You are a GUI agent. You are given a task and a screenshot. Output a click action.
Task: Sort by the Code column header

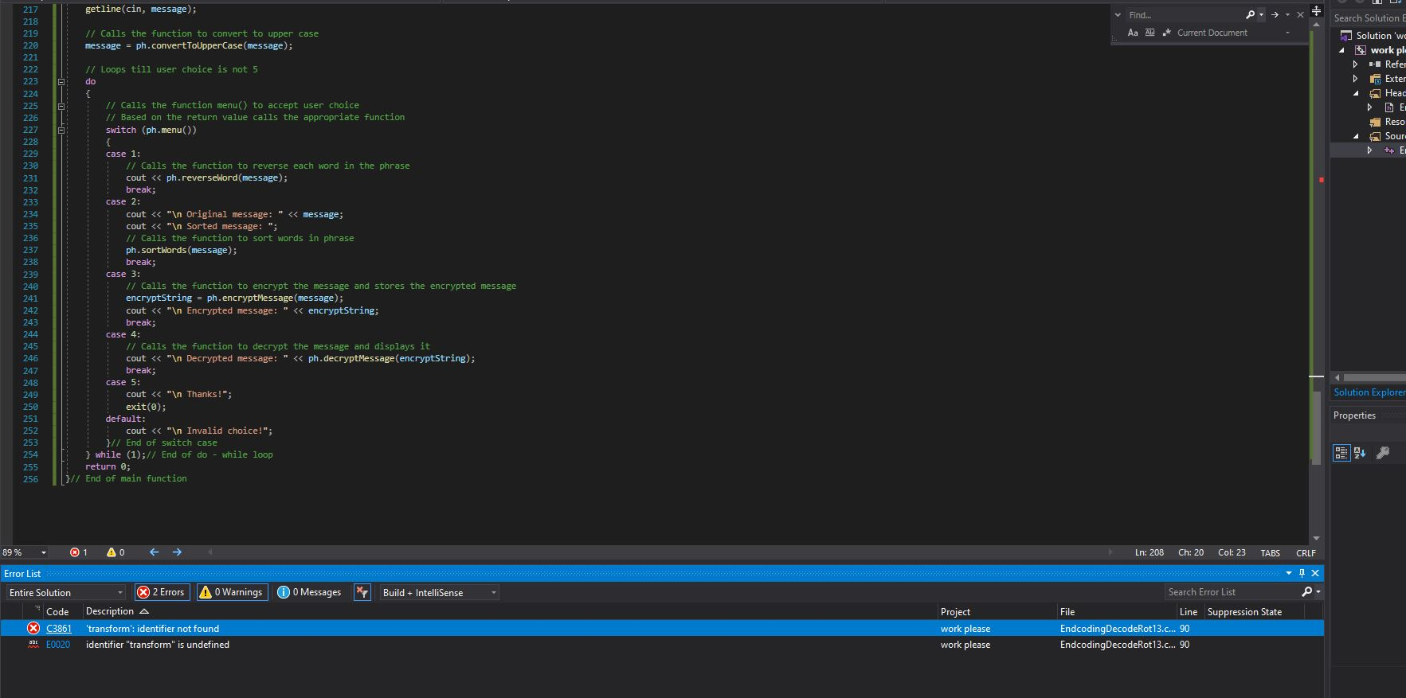[57, 611]
